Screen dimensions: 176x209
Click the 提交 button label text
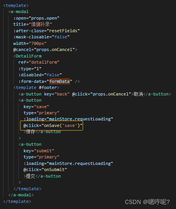pos(31,176)
